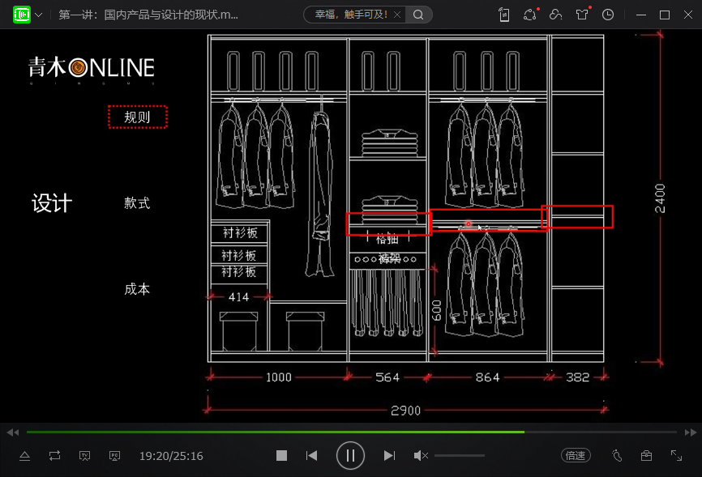The width and height of the screenshot is (702, 477).
Task: Click the fast forward arrows at progress bar end
Action: click(690, 432)
